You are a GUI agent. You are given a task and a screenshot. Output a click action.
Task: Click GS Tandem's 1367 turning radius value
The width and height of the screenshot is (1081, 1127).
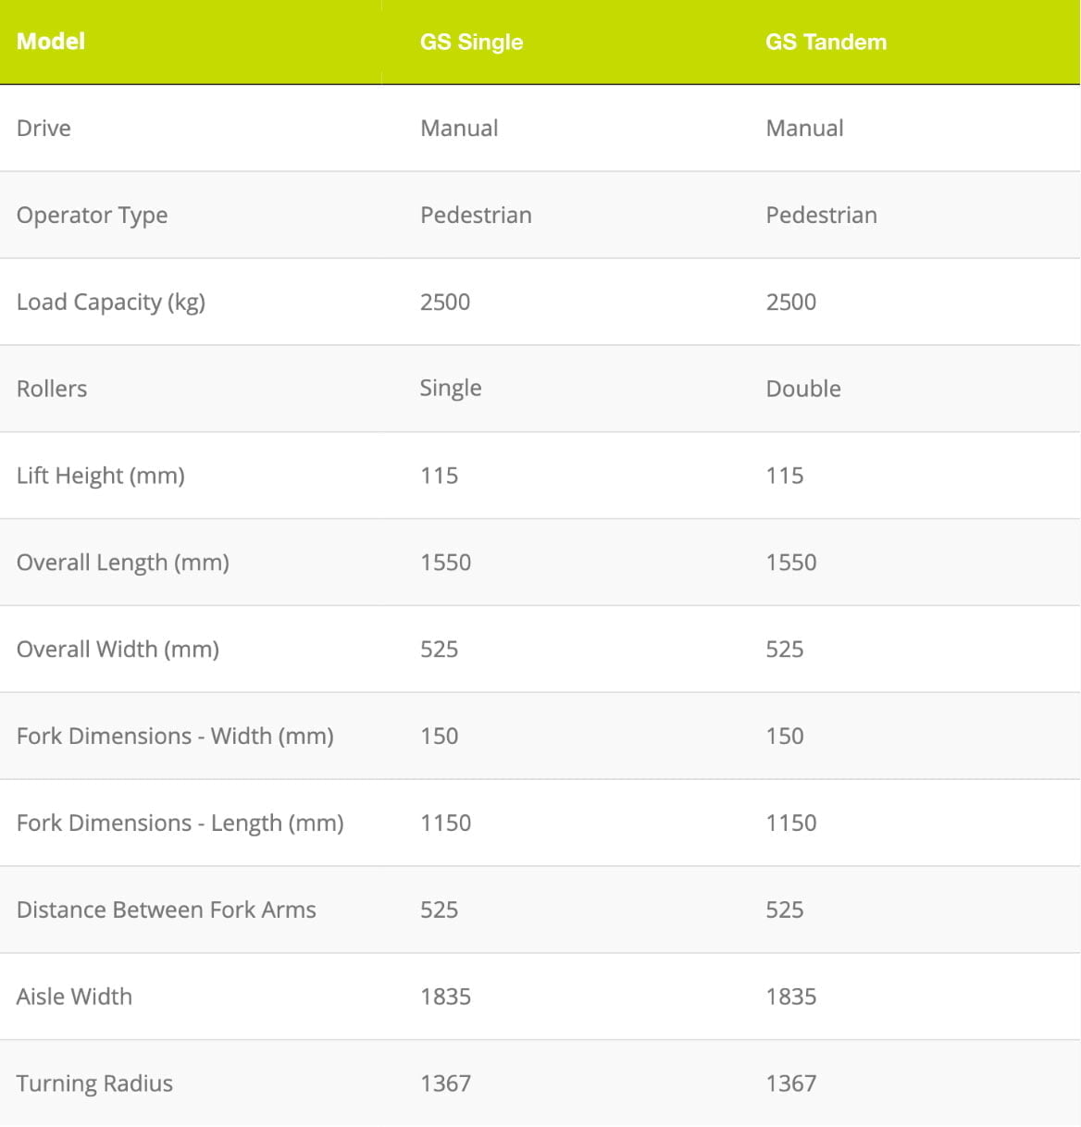coord(790,1084)
